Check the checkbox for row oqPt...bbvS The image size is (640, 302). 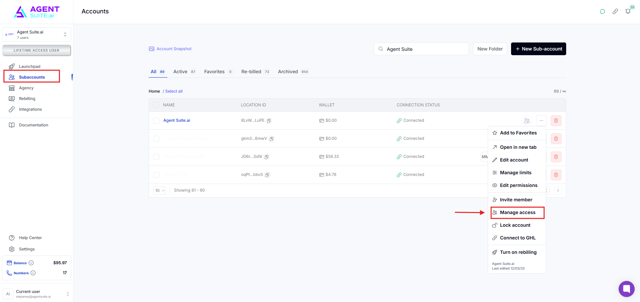(x=156, y=175)
